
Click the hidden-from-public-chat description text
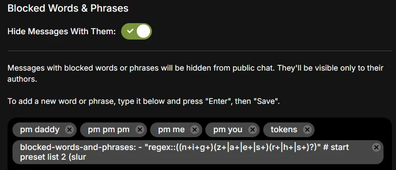(195, 74)
